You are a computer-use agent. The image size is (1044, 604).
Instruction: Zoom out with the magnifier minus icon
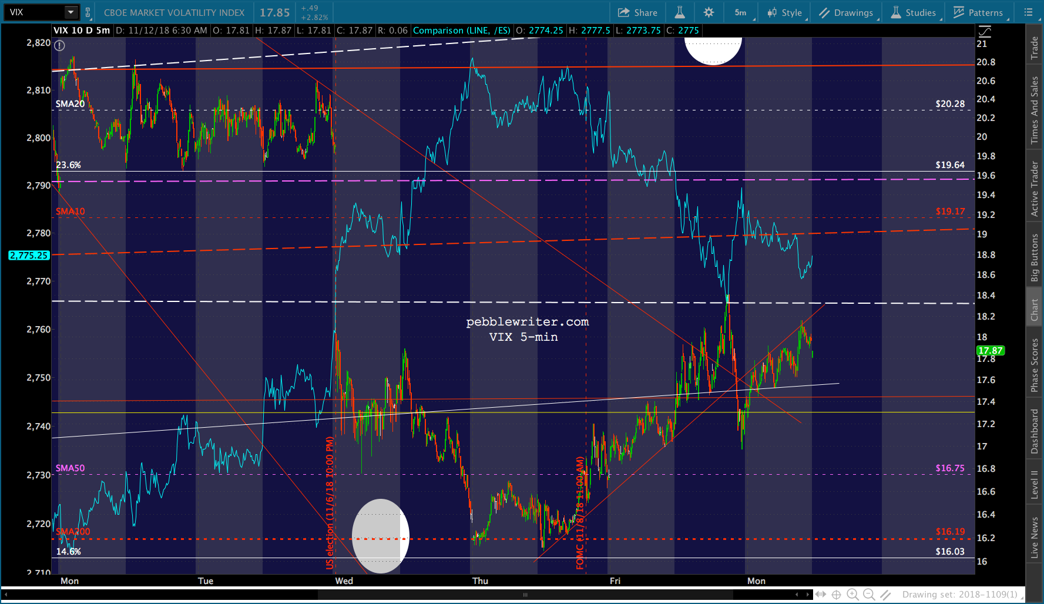coord(869,595)
